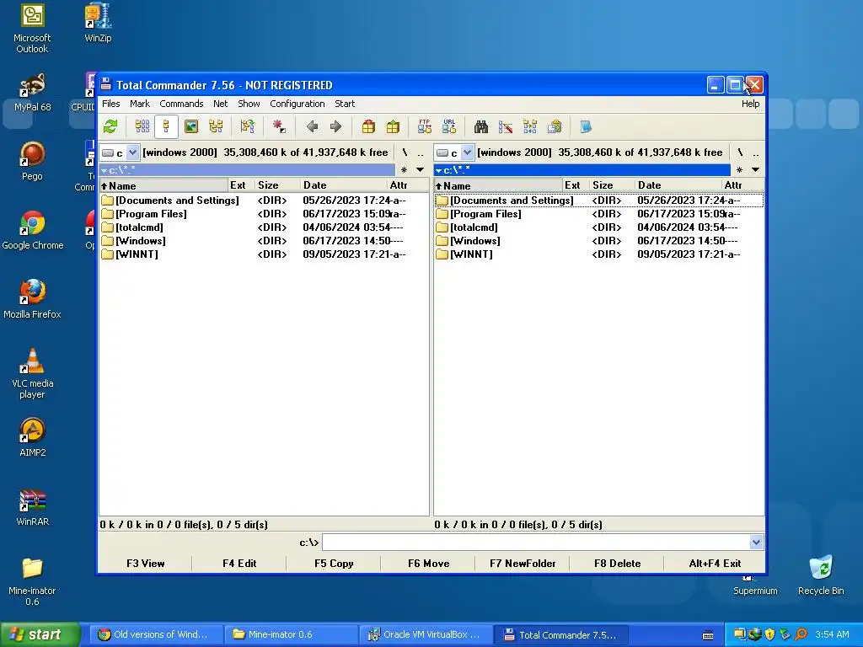The height and width of the screenshot is (647, 863).
Task: Open the FTP connect toolbar icon
Action: pyautogui.click(x=425, y=127)
